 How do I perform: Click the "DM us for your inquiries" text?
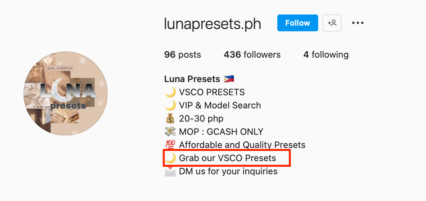pos(228,171)
